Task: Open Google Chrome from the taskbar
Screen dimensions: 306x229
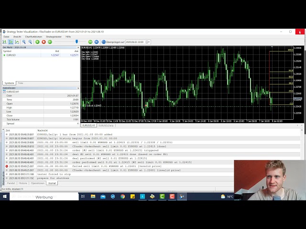Action: (x=123, y=197)
